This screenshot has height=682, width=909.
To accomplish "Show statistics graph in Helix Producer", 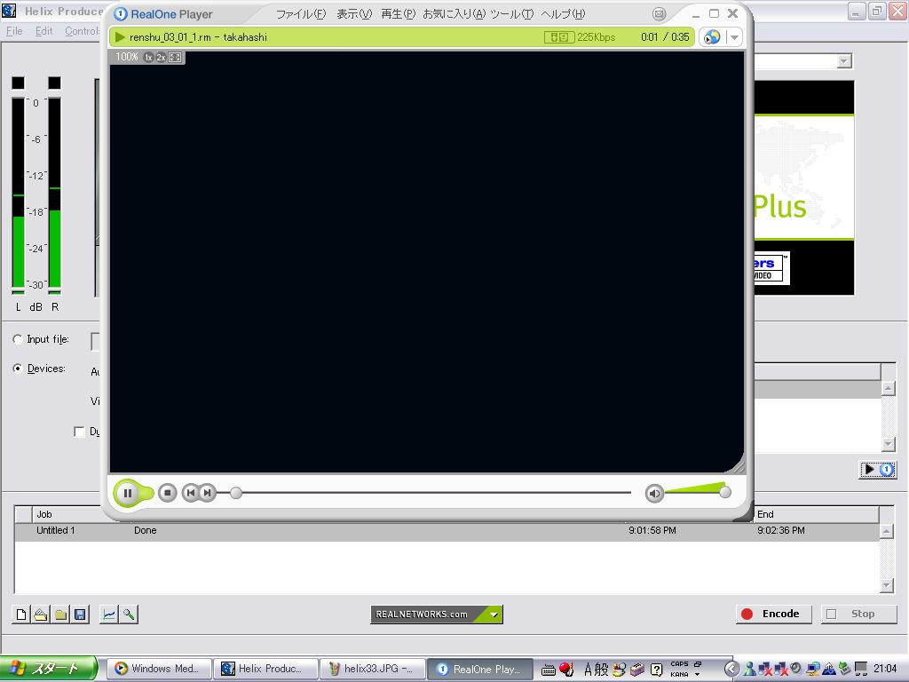I will tap(108, 615).
